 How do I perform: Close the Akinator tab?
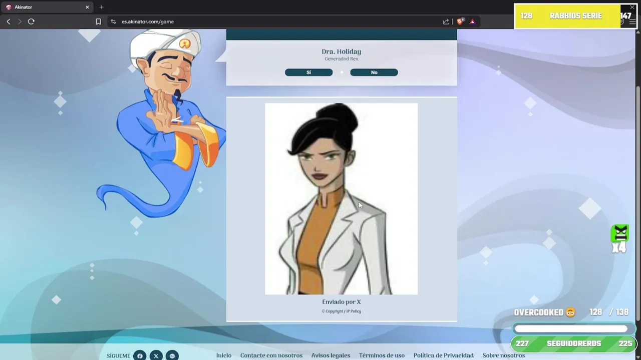[x=87, y=7]
